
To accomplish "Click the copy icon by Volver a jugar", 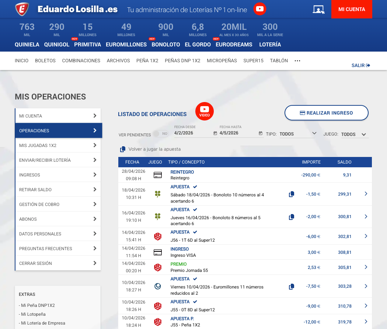I will tap(123, 149).
